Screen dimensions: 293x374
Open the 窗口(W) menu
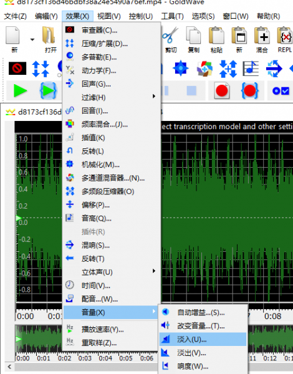[236, 16]
